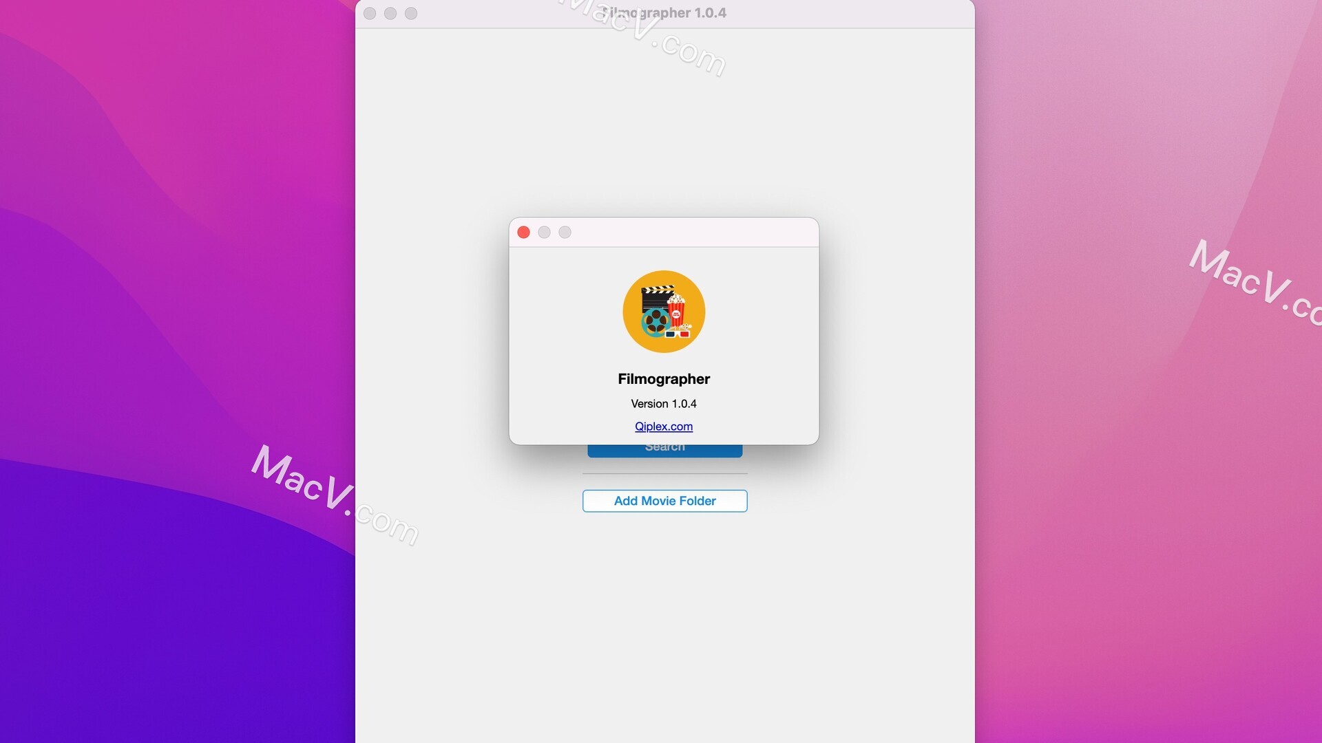1322x743 pixels.
Task: Select the Version 1.0.4 text
Action: point(664,404)
